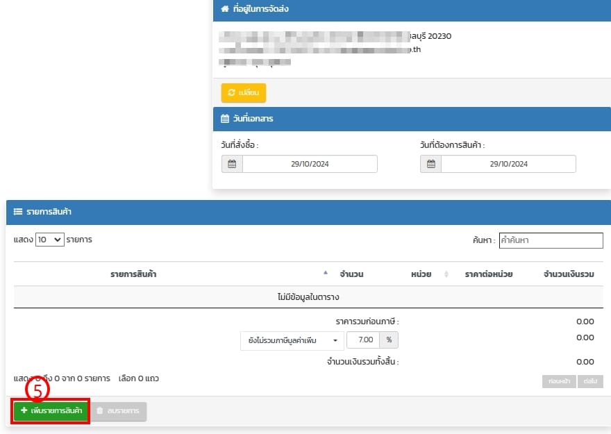611x434 pixels.
Task: Click the calendar icon in วันที่เอกสาร header
Action: click(224, 119)
